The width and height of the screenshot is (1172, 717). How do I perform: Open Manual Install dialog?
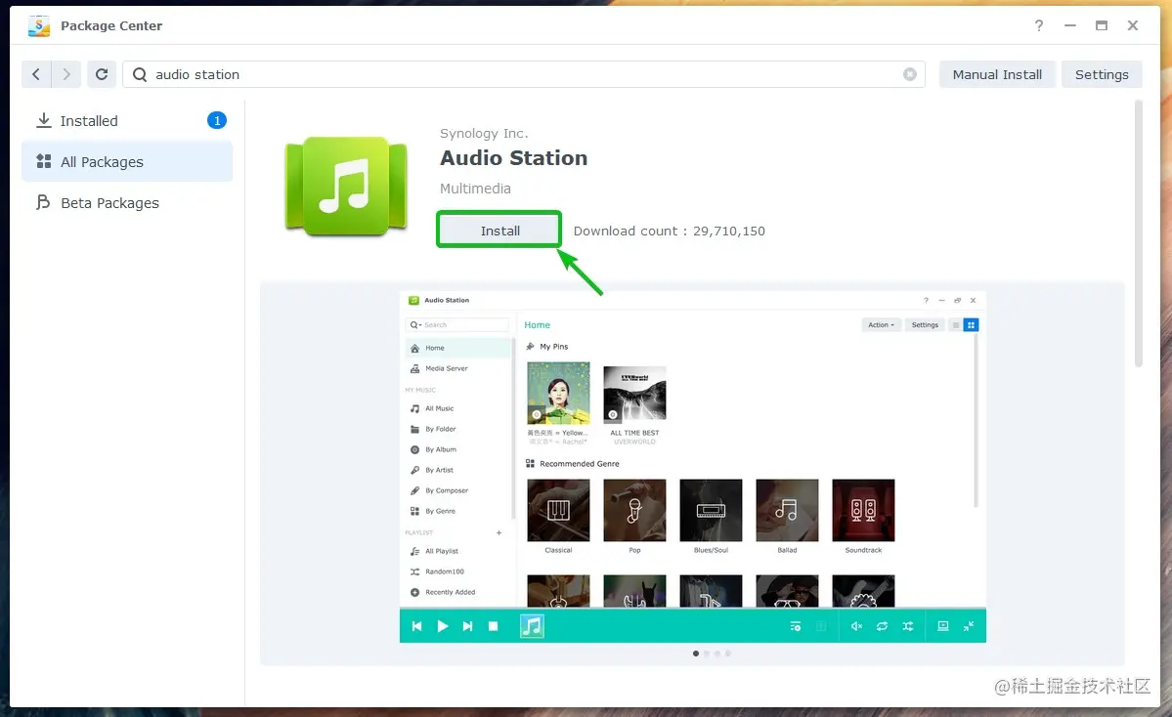(x=997, y=74)
